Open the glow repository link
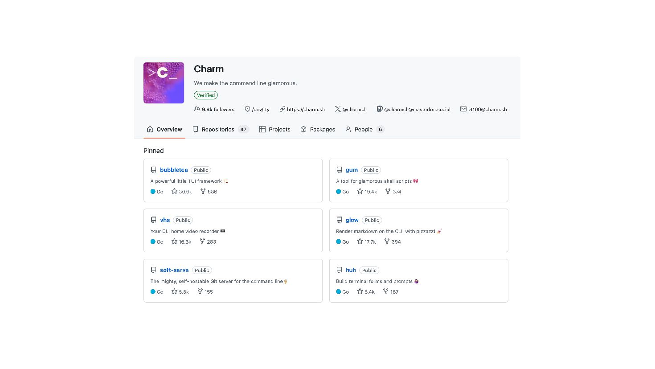Viewport: 655px width, 369px height. [352, 220]
